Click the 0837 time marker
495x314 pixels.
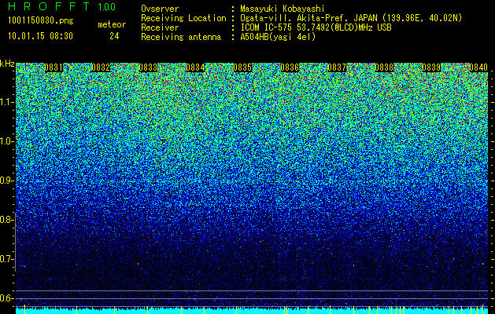(337, 68)
